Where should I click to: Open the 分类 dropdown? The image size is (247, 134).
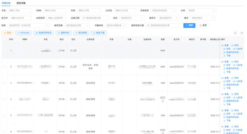tap(202, 10)
